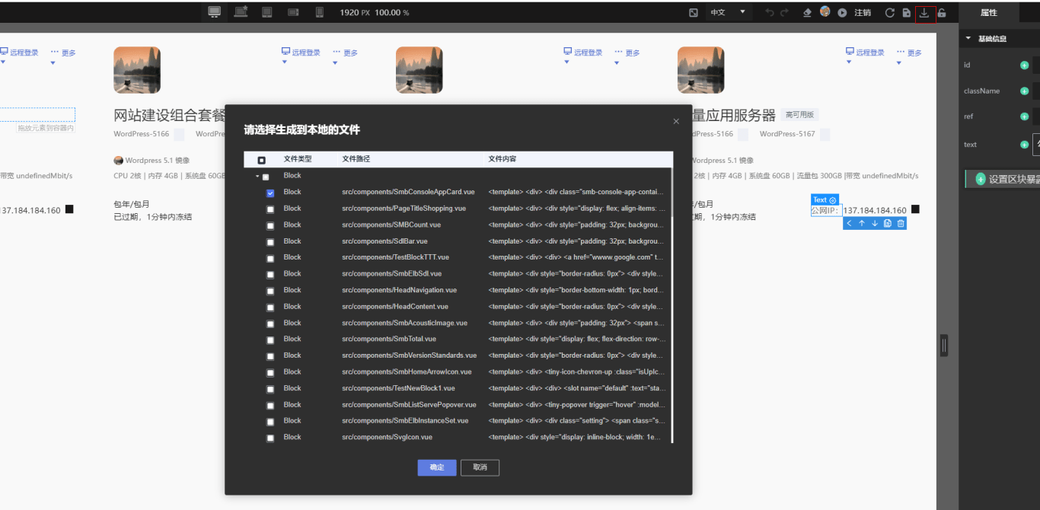Click the lock icon in toolbar
This screenshot has width=1040, height=510.
click(942, 13)
